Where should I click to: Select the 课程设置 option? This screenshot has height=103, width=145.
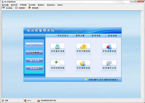point(79,36)
